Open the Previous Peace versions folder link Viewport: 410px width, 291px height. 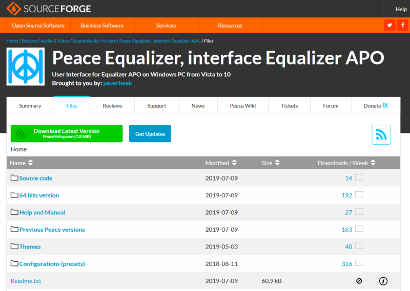click(52, 230)
